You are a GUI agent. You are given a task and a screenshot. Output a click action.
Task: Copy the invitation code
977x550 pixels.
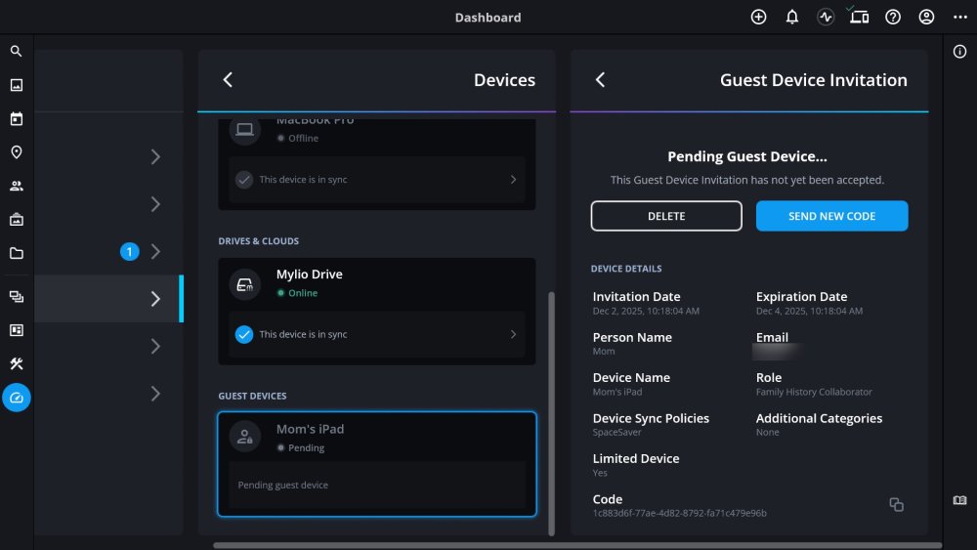[896, 504]
